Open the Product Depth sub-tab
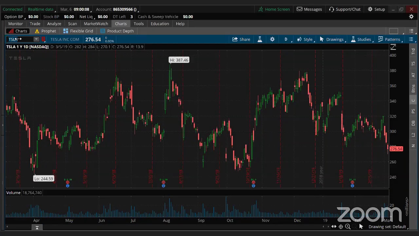The height and width of the screenshot is (236, 419). coord(117,31)
